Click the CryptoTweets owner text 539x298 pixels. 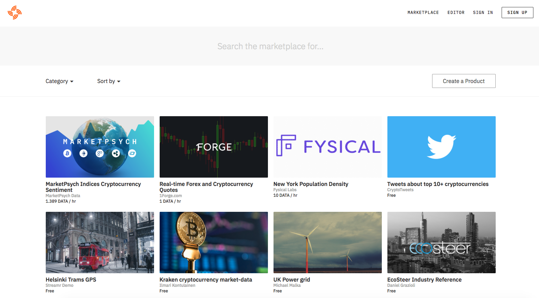click(x=400, y=190)
